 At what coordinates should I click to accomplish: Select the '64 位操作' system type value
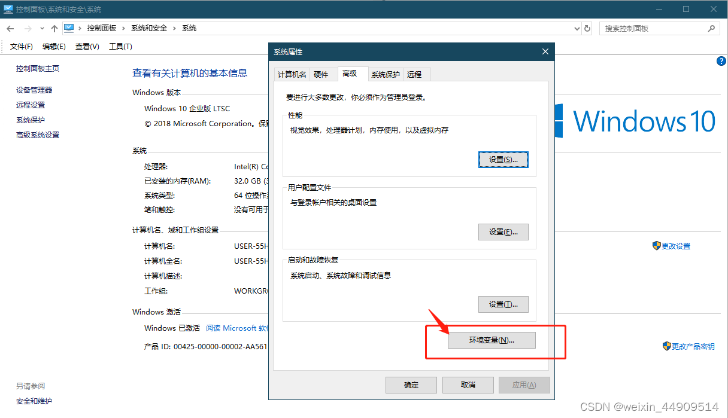coord(251,196)
